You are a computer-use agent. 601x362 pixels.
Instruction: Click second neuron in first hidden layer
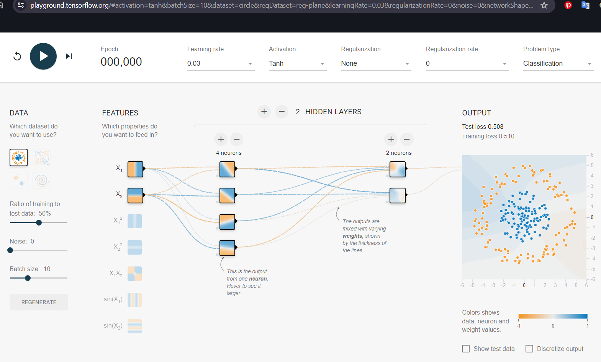click(x=227, y=195)
